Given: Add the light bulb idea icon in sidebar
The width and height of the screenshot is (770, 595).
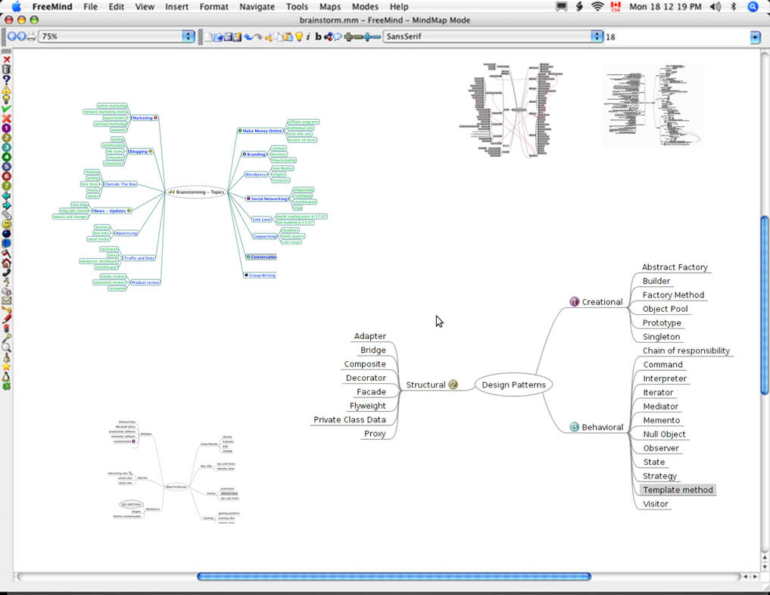Looking at the screenshot, I should pos(6,98).
